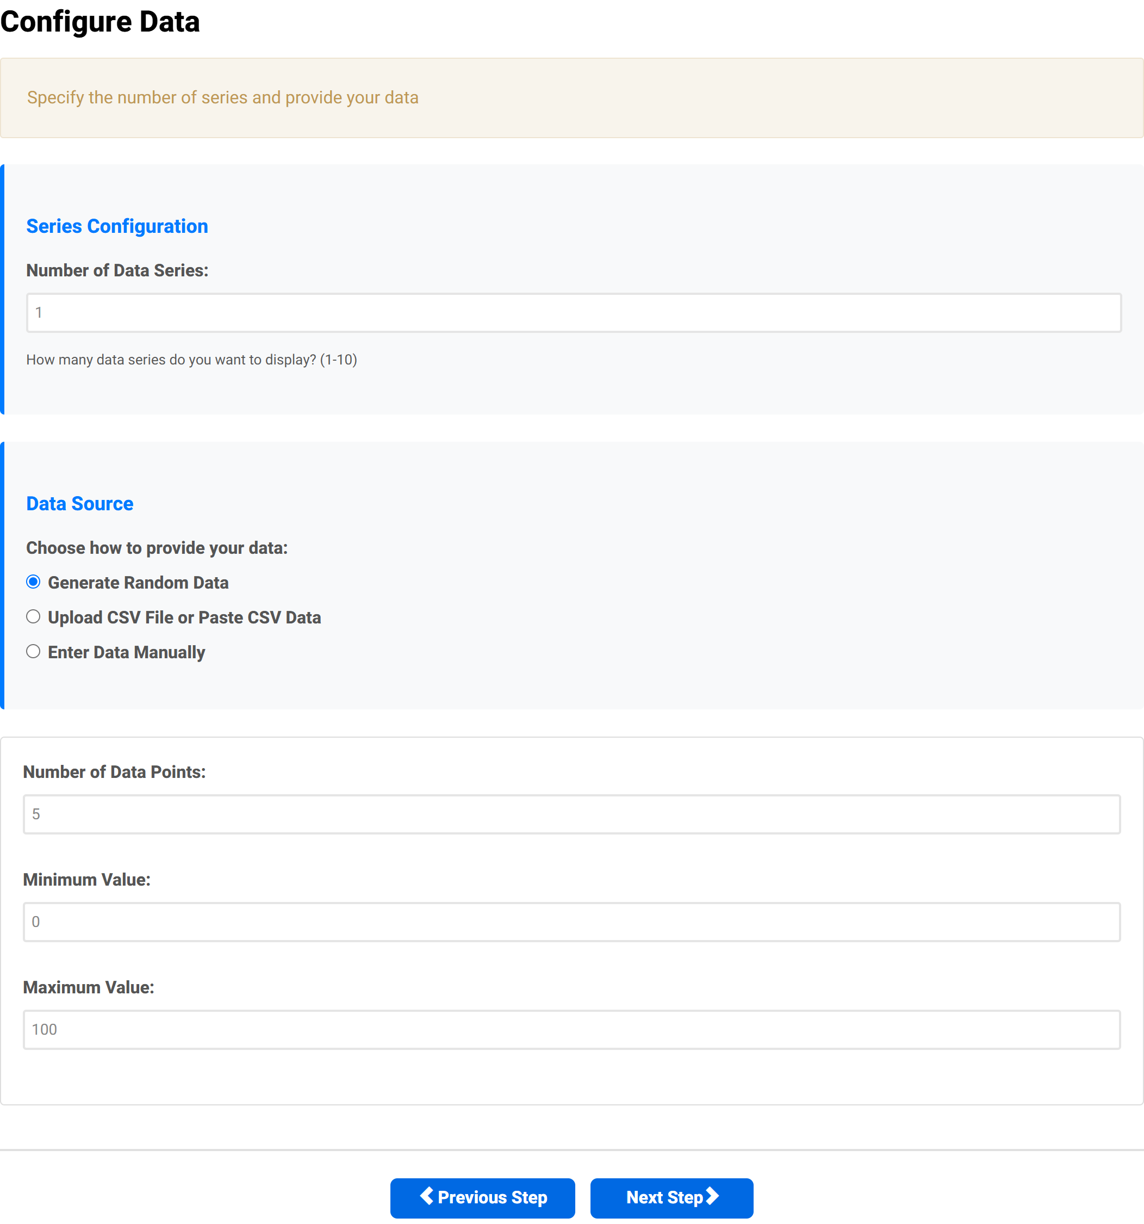Click the 'Number of Data Series:' label
The height and width of the screenshot is (1224, 1144).
click(117, 270)
